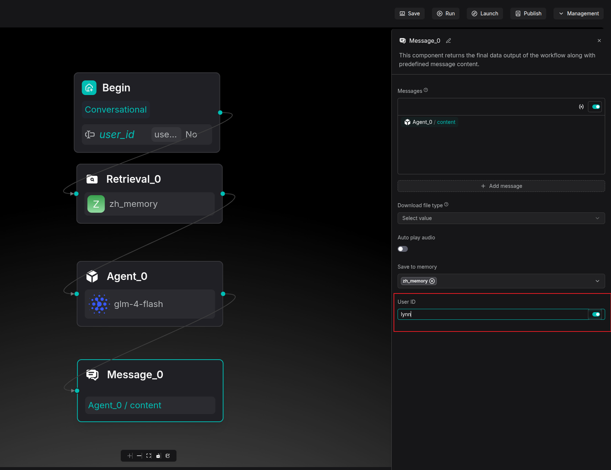Click the zoom in canvas icon
Screen dimensions: 611x470
[x=130, y=456]
